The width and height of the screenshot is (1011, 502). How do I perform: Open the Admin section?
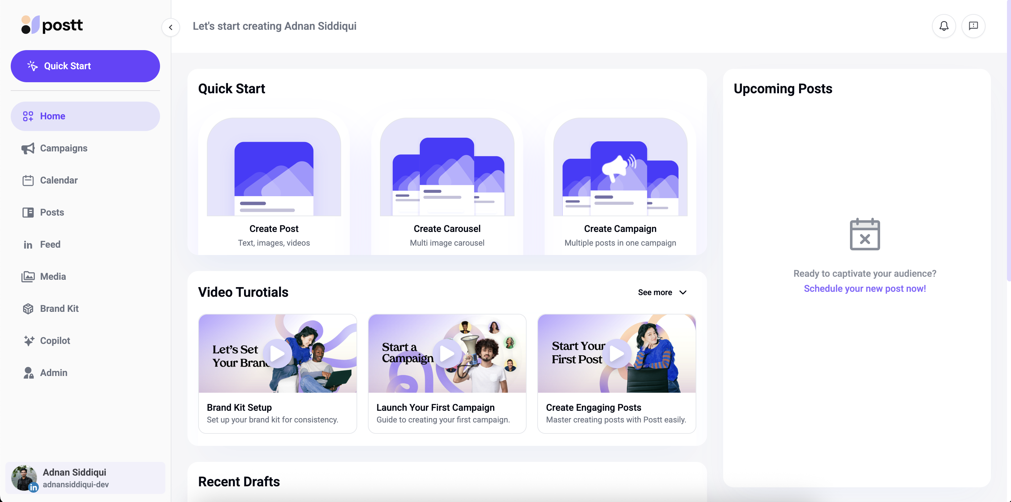85,373
